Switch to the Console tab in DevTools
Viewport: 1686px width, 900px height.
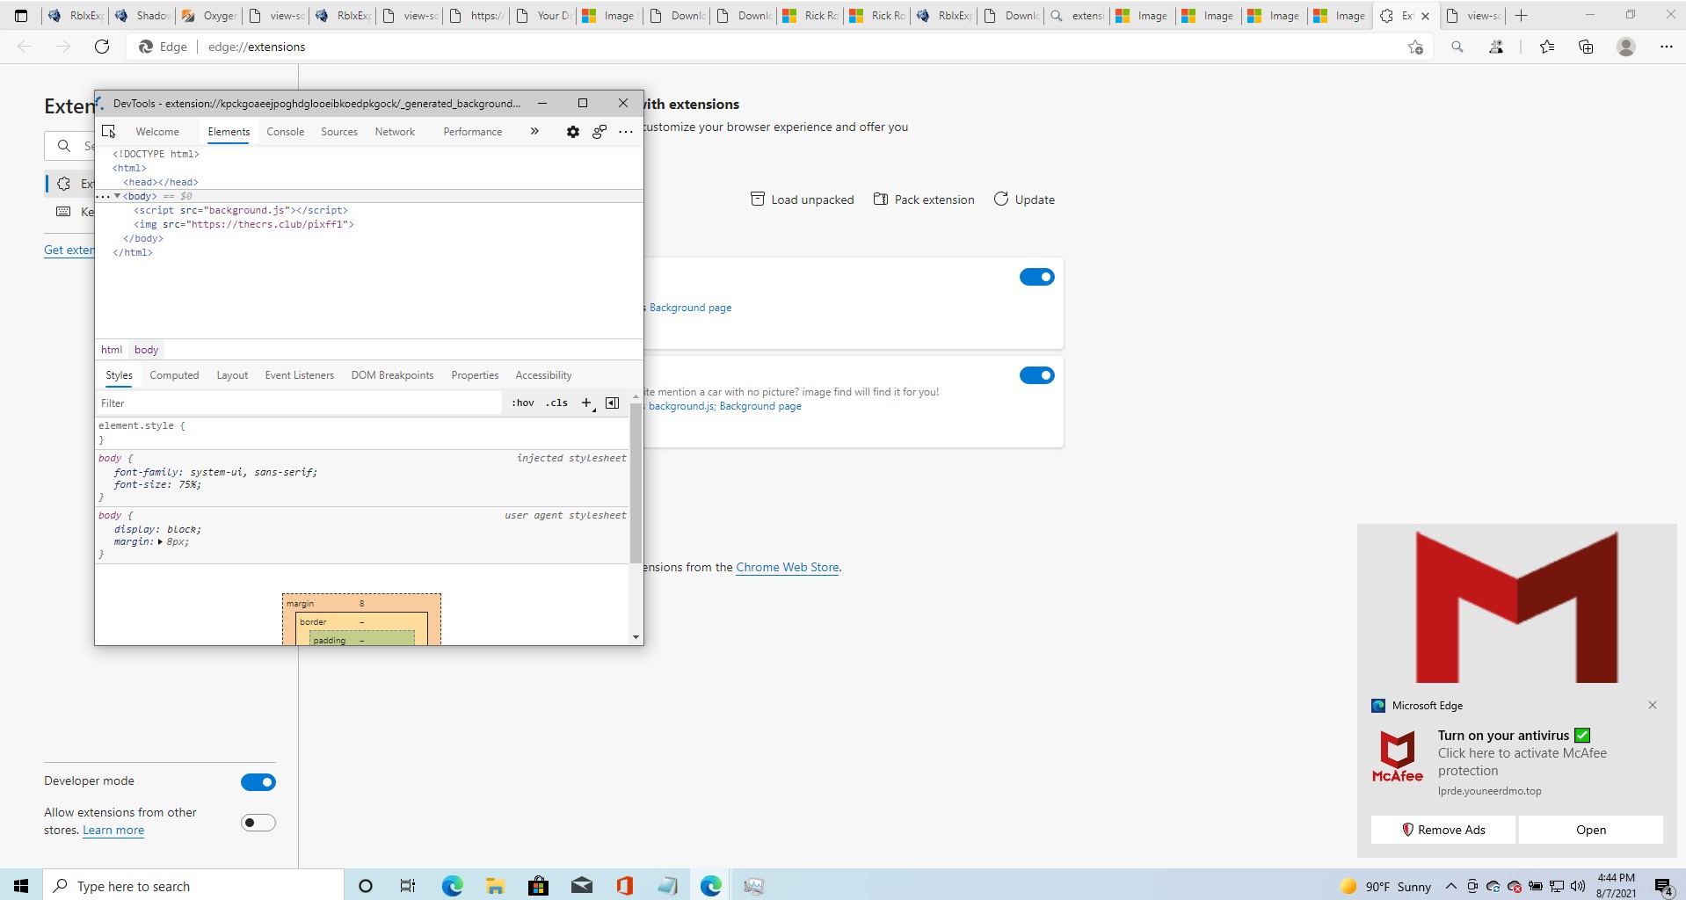pyautogui.click(x=285, y=131)
